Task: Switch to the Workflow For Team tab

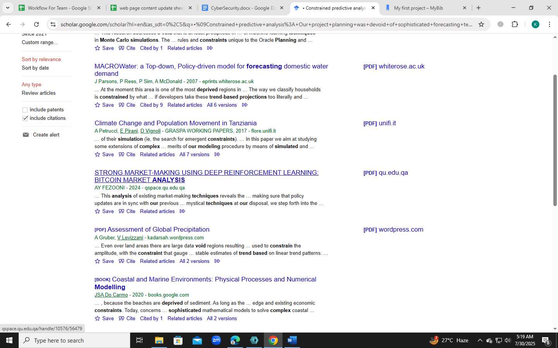Action: click(59, 8)
